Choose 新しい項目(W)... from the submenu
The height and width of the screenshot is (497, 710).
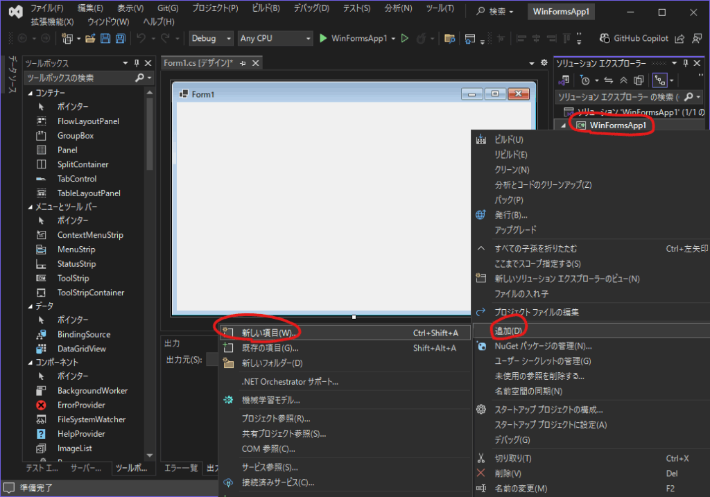pyautogui.click(x=267, y=333)
